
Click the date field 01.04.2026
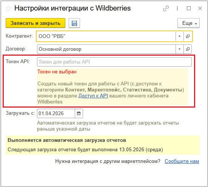(x=56, y=113)
